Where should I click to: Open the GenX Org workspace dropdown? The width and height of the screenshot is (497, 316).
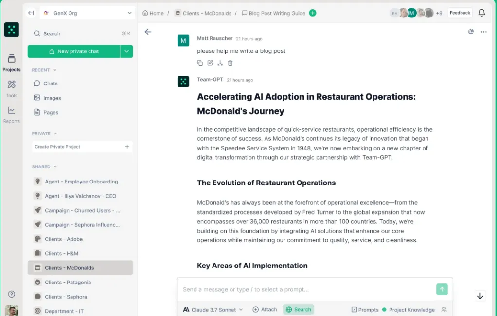pyautogui.click(x=88, y=13)
